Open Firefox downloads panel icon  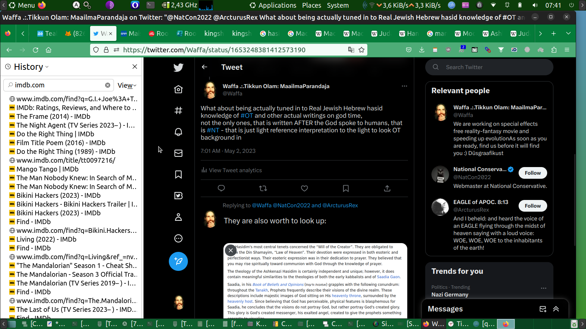click(422, 50)
